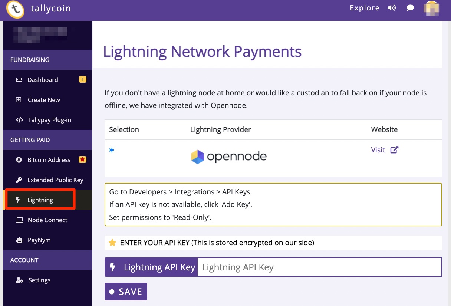The image size is (451, 306).
Task: Click 'Go to Developers > Integrations > API Keys'
Action: click(180, 192)
